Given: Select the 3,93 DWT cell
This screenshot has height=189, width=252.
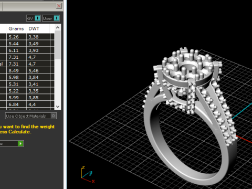Looking at the screenshot, I should tap(38, 50).
